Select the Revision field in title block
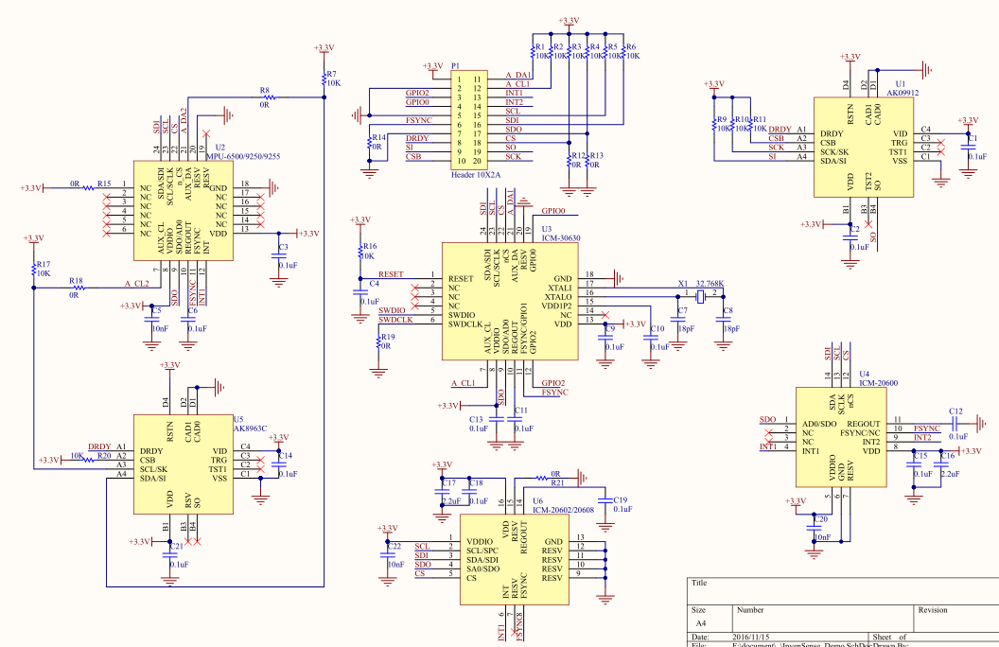This screenshot has height=647, width=999. pos(933,610)
